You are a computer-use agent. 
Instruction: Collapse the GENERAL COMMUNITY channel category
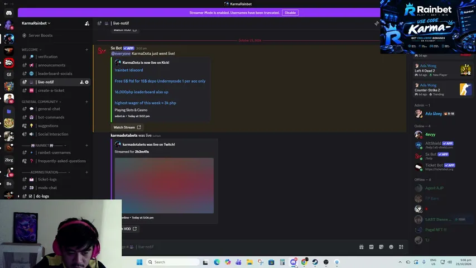click(41, 102)
